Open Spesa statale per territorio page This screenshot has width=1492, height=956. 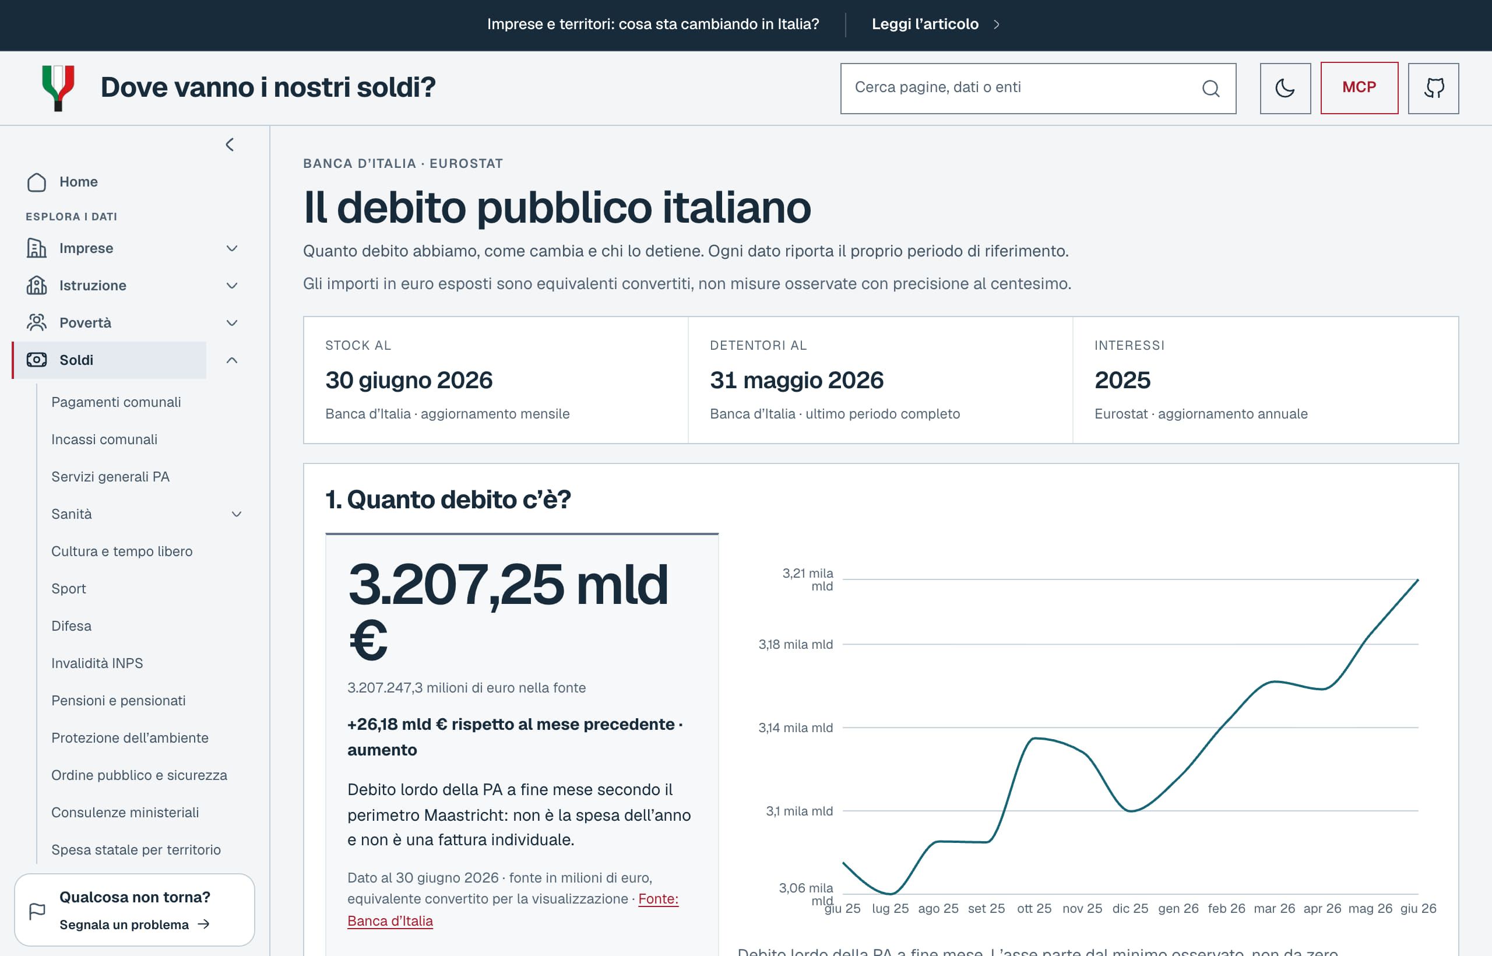click(x=136, y=849)
